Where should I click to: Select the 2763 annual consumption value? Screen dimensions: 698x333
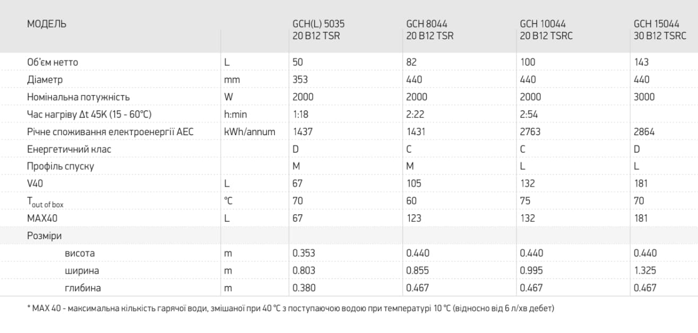[530, 132]
